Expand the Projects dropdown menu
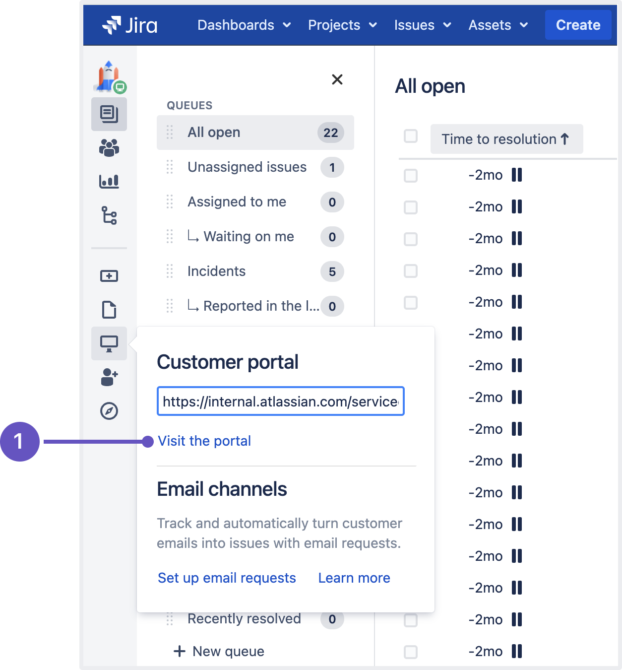Viewport: 622px width, 670px height. [x=342, y=25]
